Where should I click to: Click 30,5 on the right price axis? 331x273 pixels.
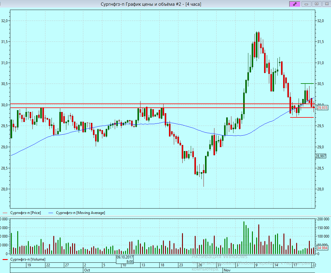point(320,84)
